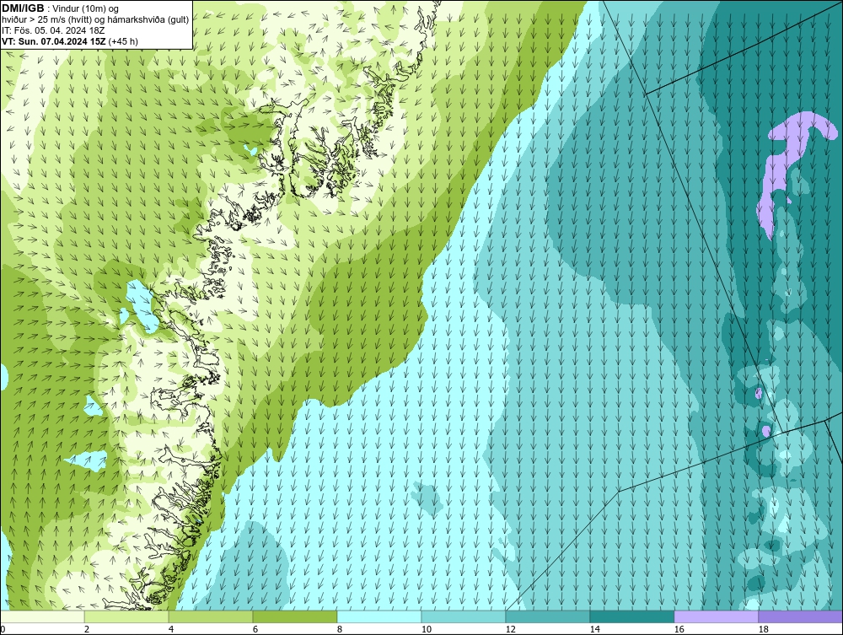The height and width of the screenshot is (635, 843).
Task: Click the valid time line 'VT: Sun. 07.04.2024 15Z'
Action: (x=54, y=41)
